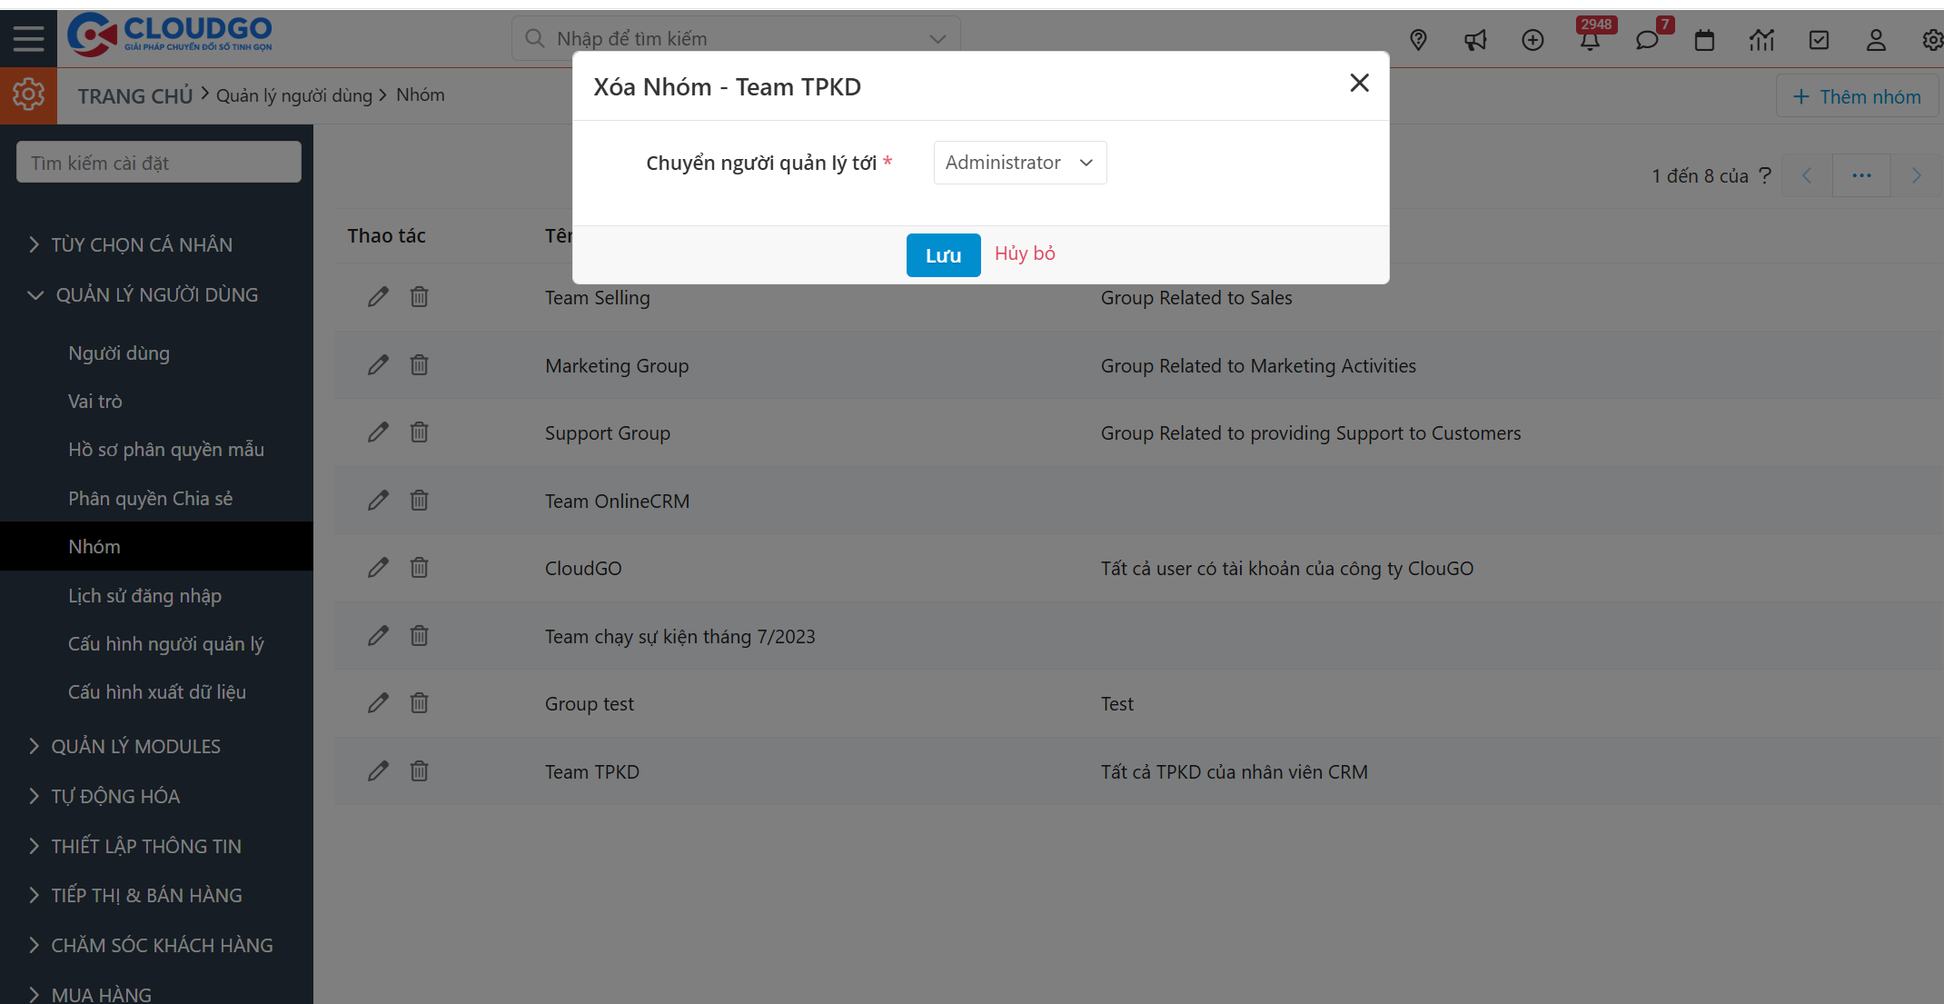Viewport: 1944px width, 1004px height.
Task: Click the Thêm nhóm button
Action: tap(1857, 95)
